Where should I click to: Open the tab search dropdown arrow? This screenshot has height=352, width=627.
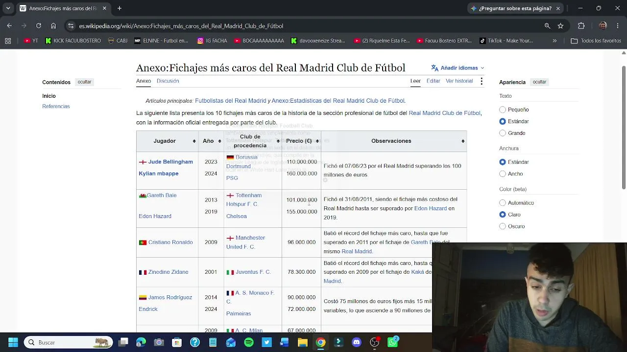8,8
